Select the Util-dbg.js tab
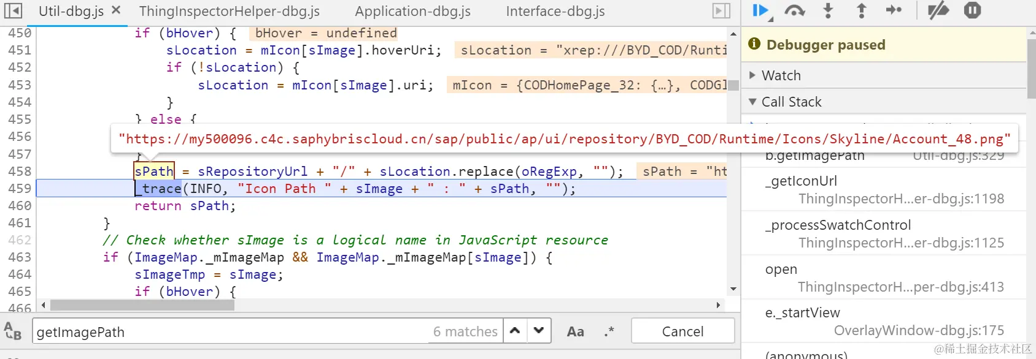The image size is (1036, 359). (x=71, y=11)
